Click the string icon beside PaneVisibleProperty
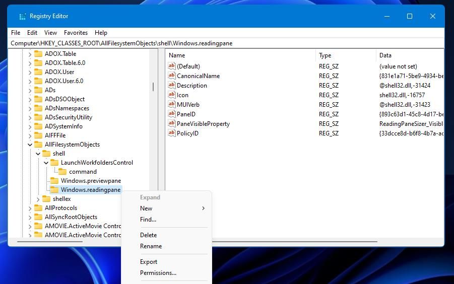This screenshot has height=284, width=454. [x=172, y=123]
